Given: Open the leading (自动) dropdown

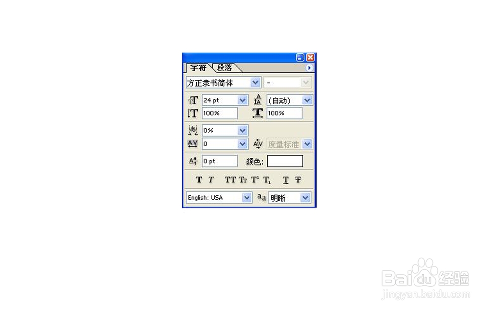Looking at the screenshot, I should point(307,101).
